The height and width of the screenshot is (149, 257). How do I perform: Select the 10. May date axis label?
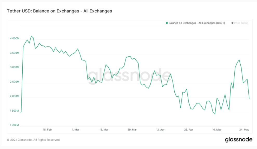click(x=217, y=130)
